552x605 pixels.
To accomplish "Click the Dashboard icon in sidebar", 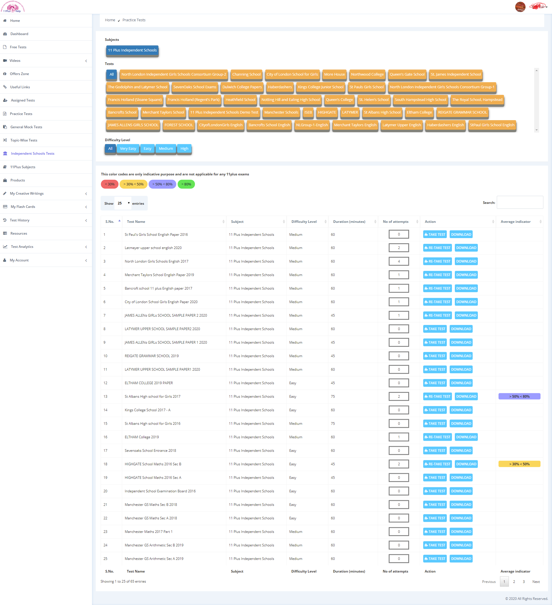I will point(5,34).
